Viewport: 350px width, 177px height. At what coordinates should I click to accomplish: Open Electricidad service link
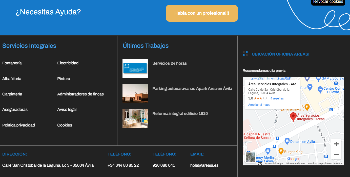coord(68,63)
